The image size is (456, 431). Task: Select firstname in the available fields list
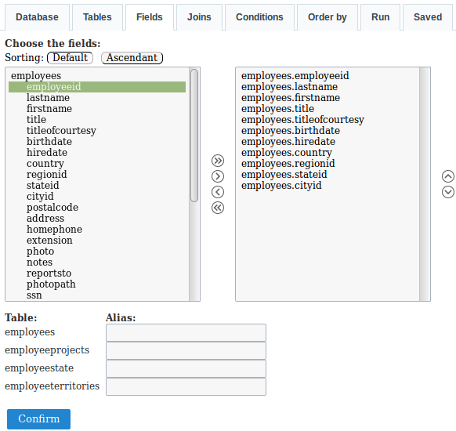click(x=97, y=109)
